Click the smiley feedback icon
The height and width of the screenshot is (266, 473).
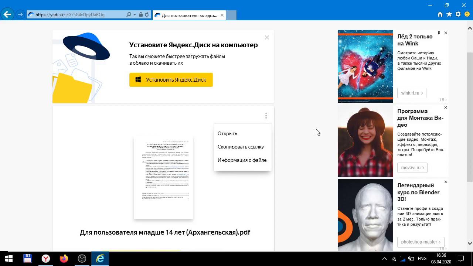click(x=467, y=14)
